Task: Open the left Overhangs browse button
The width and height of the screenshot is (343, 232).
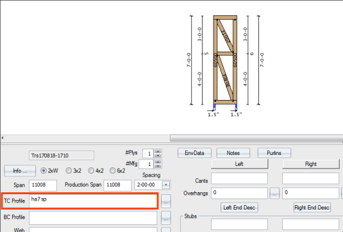Action: [274, 194]
